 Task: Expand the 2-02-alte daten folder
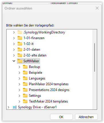pyautogui.click(x=14, y=55)
